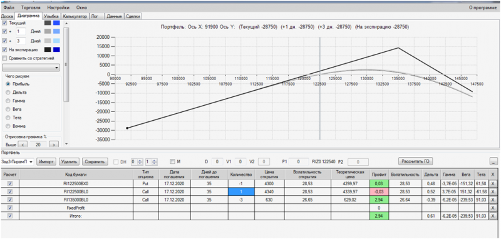This screenshot has width=501, height=239.
Task: Expand the Зад3-ПирамП portfolio dropdown
Action: pos(18,162)
